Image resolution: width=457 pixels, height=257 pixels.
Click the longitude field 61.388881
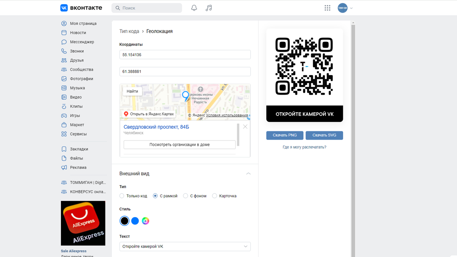pyautogui.click(x=185, y=72)
